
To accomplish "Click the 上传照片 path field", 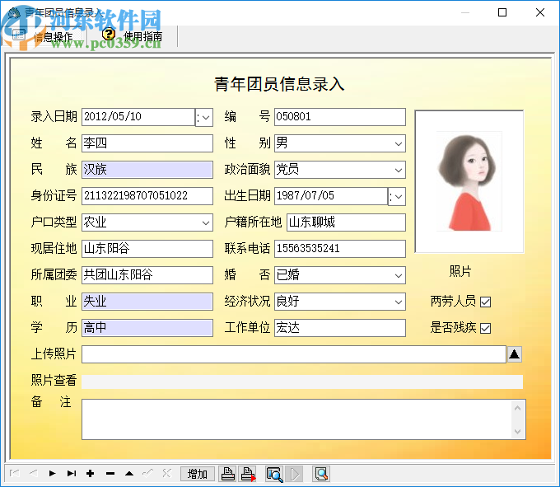I will pyautogui.click(x=294, y=354).
